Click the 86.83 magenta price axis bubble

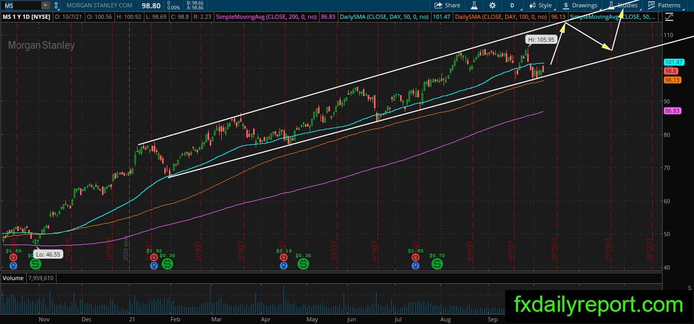pos(672,111)
